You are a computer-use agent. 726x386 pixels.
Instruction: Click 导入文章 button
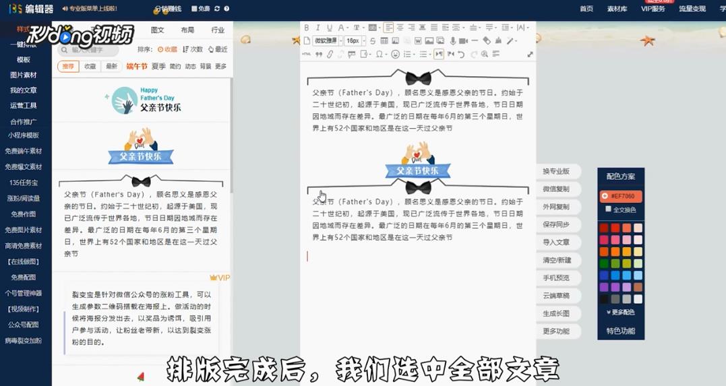pyautogui.click(x=556, y=242)
